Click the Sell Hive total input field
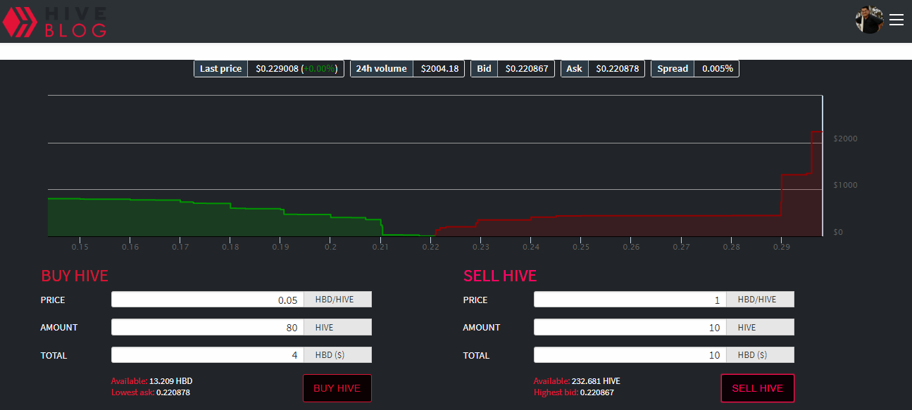The image size is (912, 410). click(630, 355)
